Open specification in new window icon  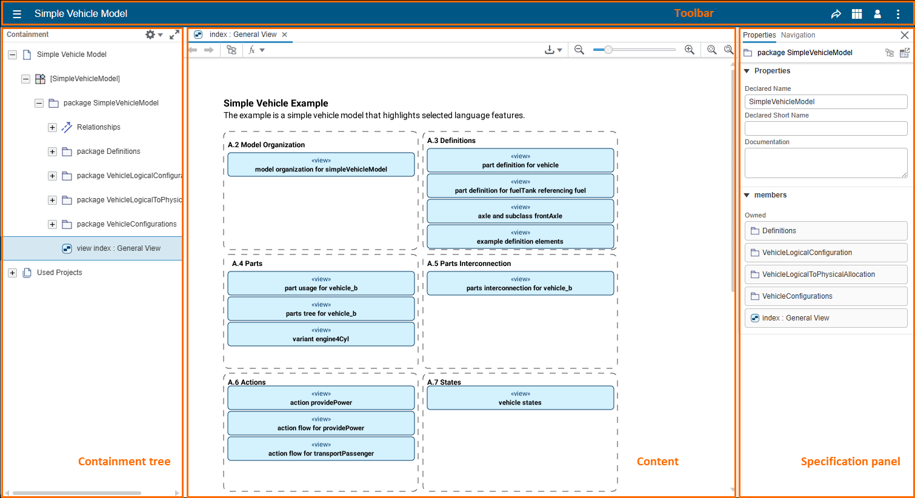point(905,53)
